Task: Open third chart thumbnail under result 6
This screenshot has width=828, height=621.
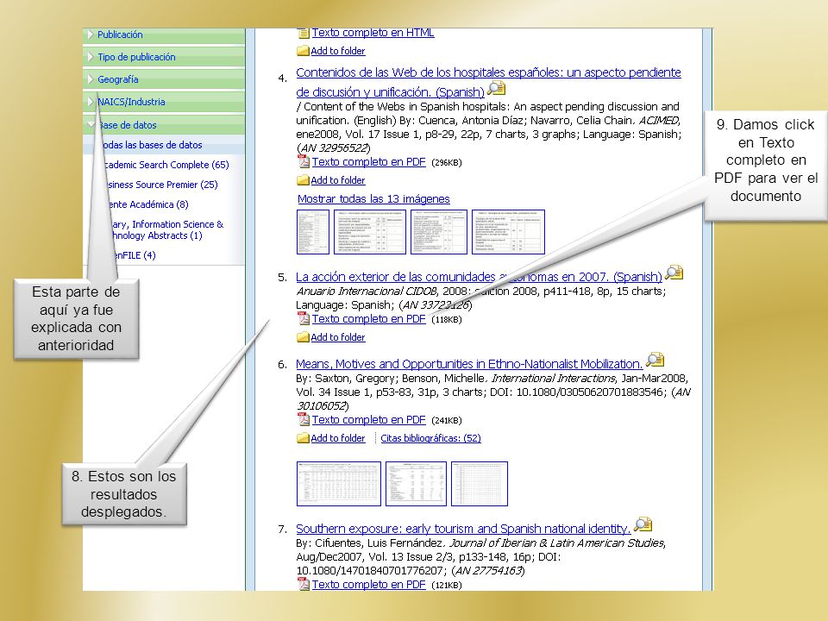Action: pos(480,484)
